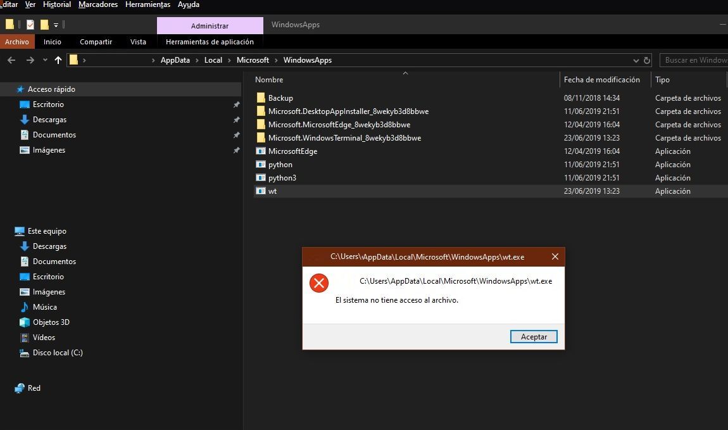Select Herramientas de aplicación tab
Image resolution: width=728 pixels, height=430 pixels.
pyautogui.click(x=210, y=42)
